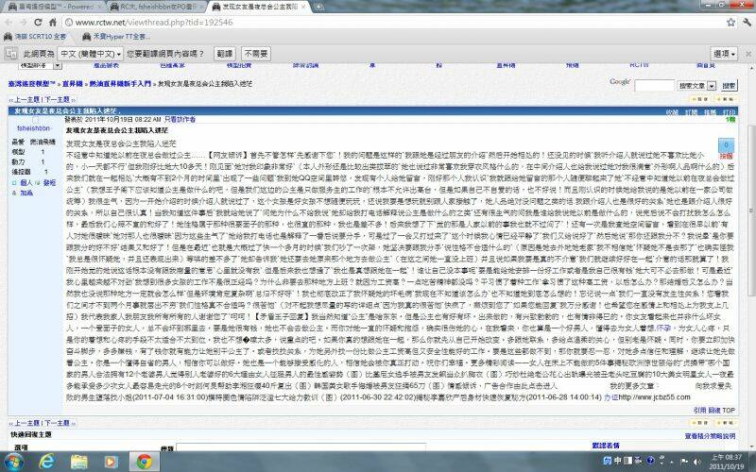Click the '回復' reply link below post
The width and height of the screenshot is (756, 472).
point(714,411)
